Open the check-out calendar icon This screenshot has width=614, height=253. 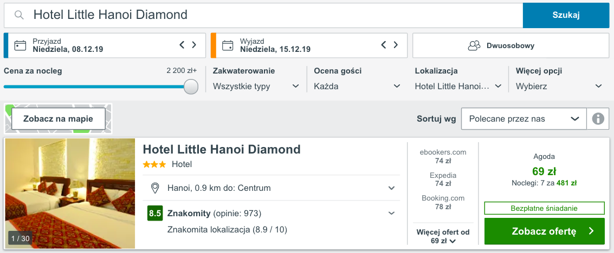228,45
